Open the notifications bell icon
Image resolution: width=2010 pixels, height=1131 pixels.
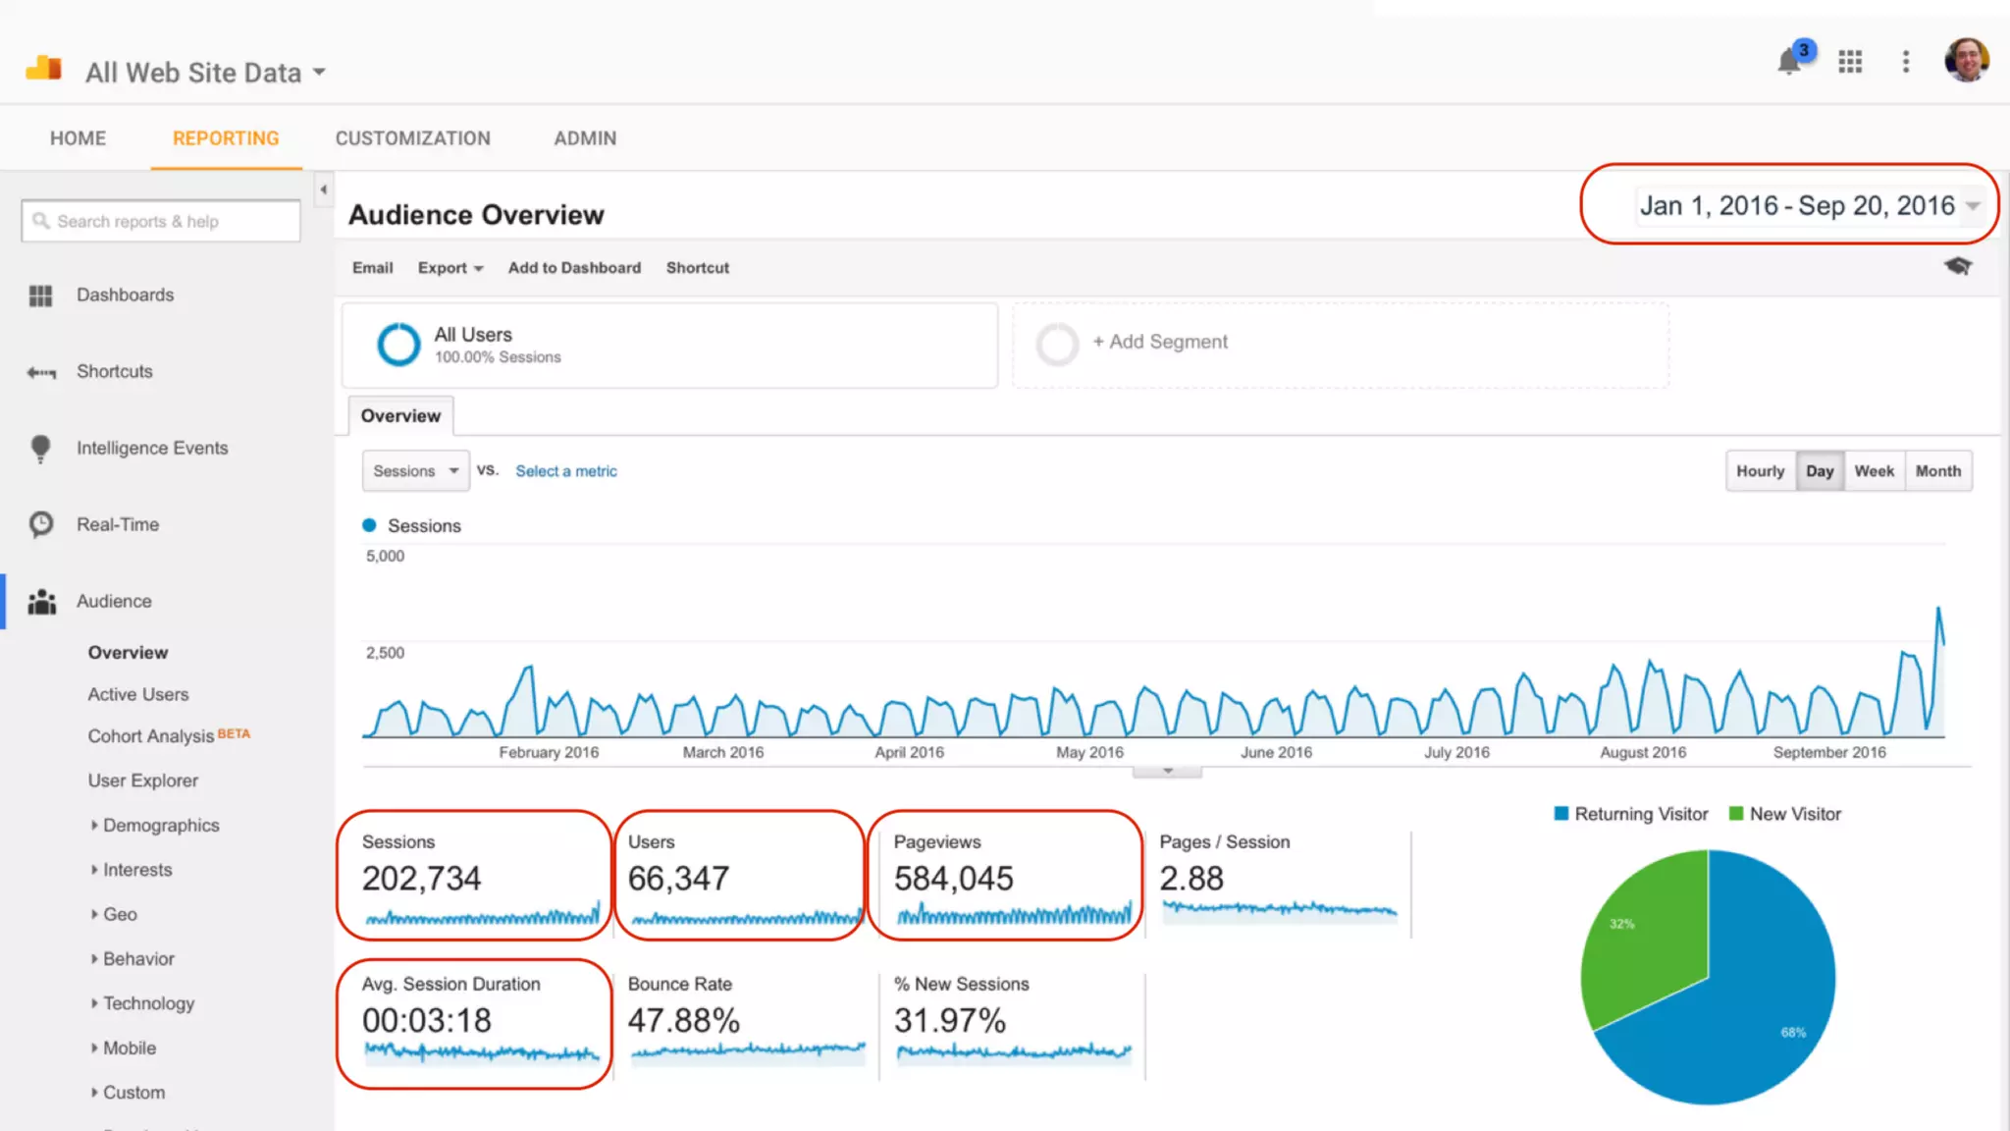click(x=1789, y=63)
